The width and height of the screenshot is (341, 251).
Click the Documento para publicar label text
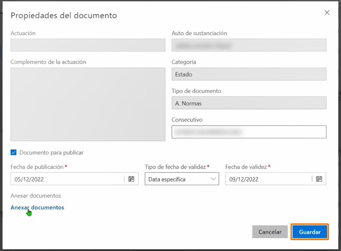tap(52, 152)
